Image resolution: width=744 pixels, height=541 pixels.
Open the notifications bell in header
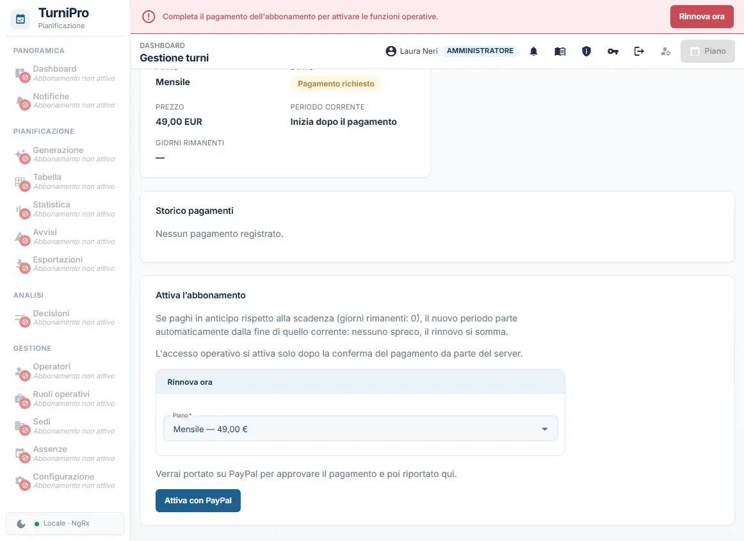pyautogui.click(x=533, y=51)
